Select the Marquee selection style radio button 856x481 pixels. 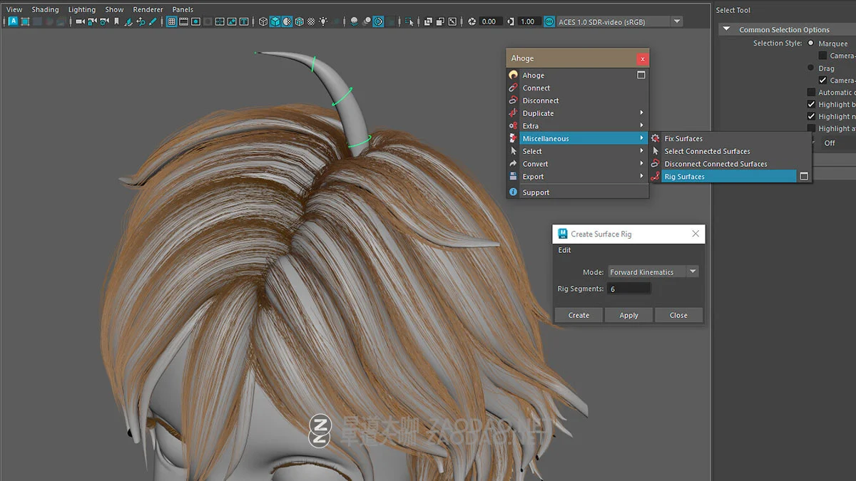[811, 43]
